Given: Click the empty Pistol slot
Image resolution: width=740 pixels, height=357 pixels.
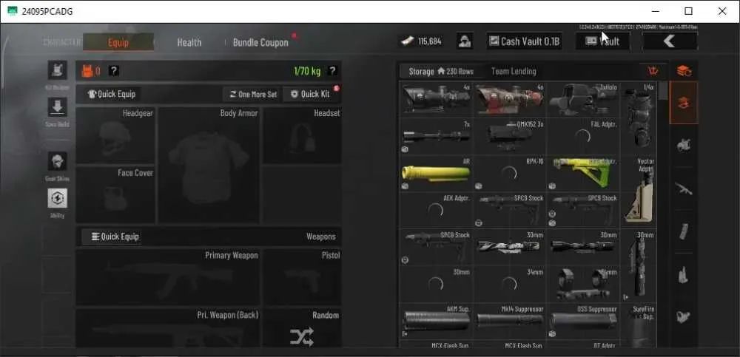Looking at the screenshot, I should 302,277.
